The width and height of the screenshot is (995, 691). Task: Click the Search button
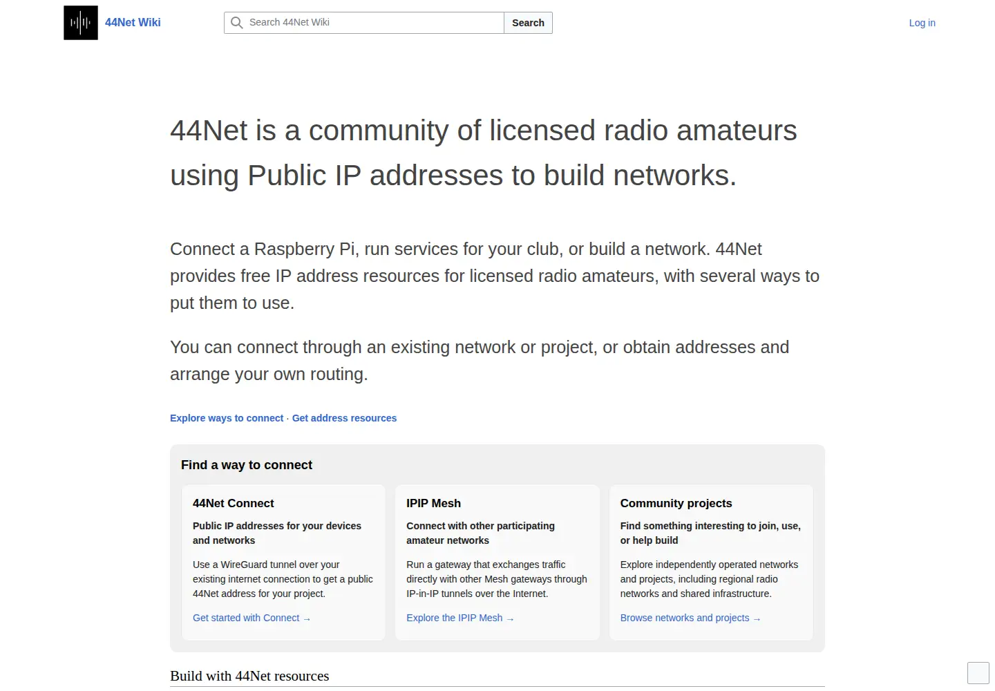coord(528,23)
